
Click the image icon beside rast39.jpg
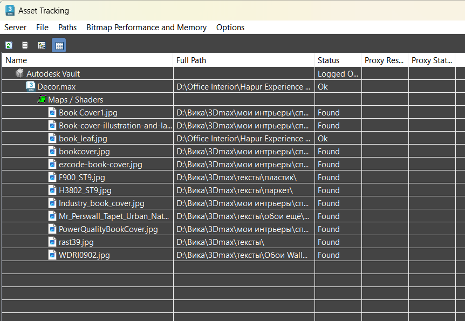point(52,242)
